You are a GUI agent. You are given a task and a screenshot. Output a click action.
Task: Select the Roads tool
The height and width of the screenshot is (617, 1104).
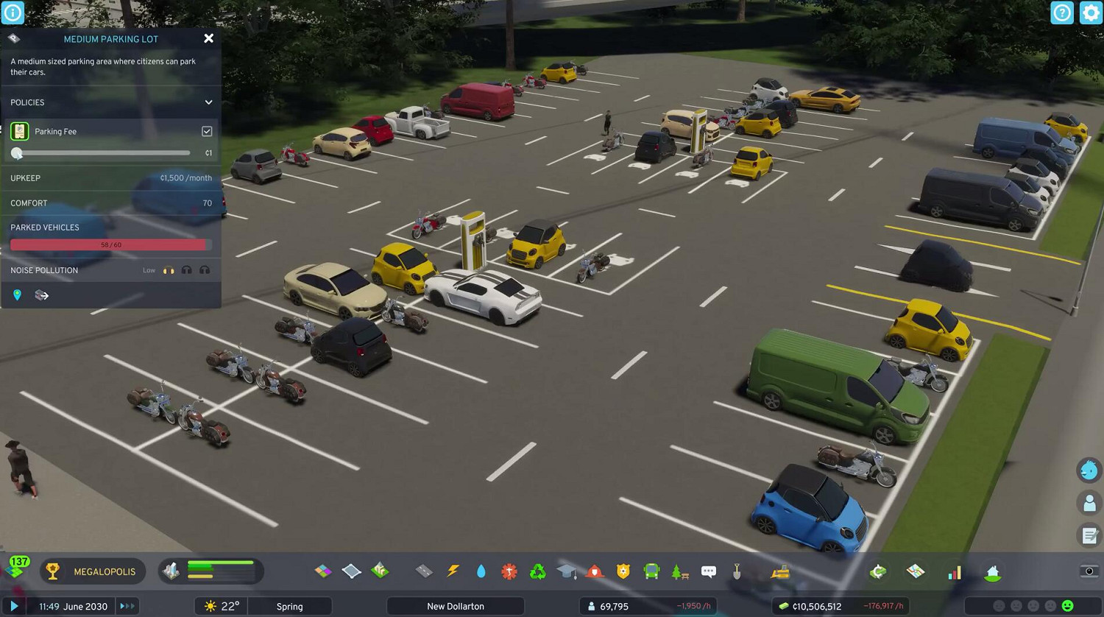pyautogui.click(x=424, y=571)
